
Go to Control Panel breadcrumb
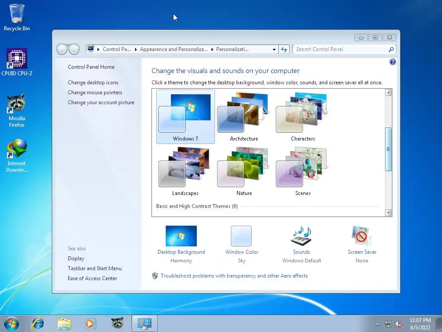click(x=117, y=49)
